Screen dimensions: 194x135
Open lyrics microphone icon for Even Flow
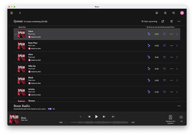pos(149,46)
